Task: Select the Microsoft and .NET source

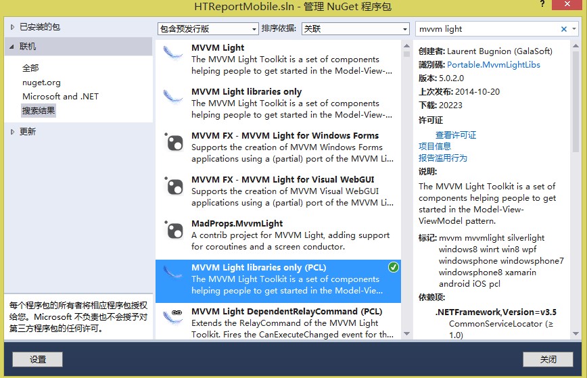Action: click(x=60, y=97)
